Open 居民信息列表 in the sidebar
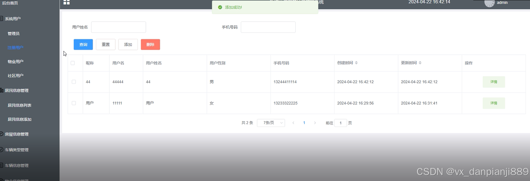 pos(19,105)
